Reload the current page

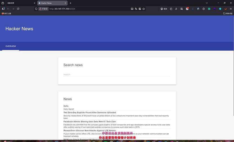18,9
